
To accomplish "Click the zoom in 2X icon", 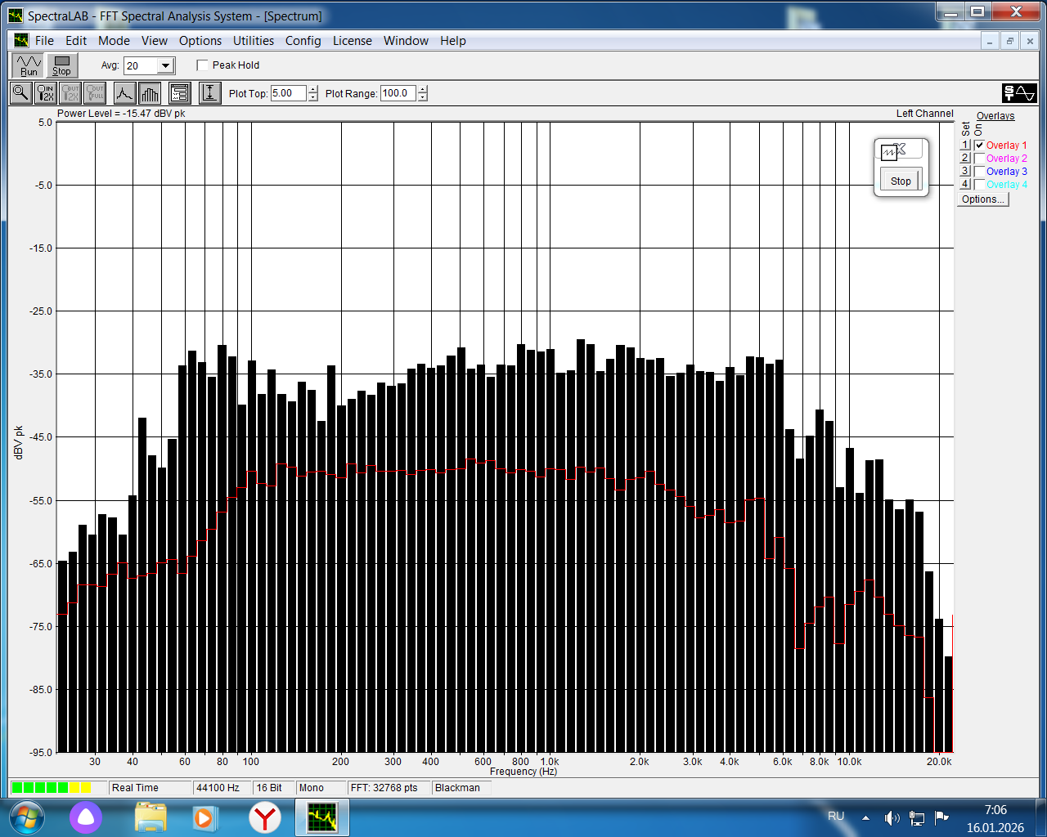I will point(46,93).
